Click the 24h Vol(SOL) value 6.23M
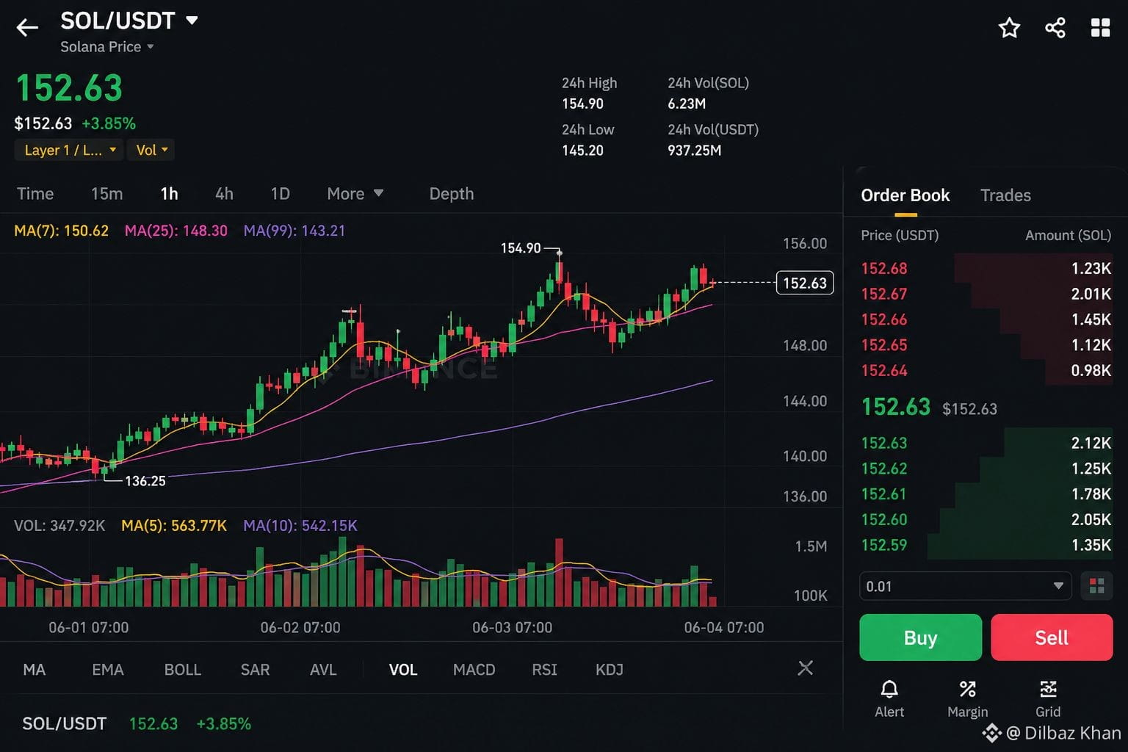The width and height of the screenshot is (1128, 752). point(687,104)
